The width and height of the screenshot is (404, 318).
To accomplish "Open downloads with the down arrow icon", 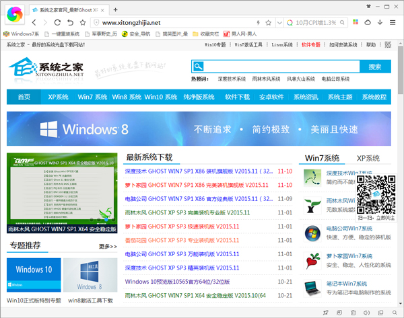I will point(380,22).
